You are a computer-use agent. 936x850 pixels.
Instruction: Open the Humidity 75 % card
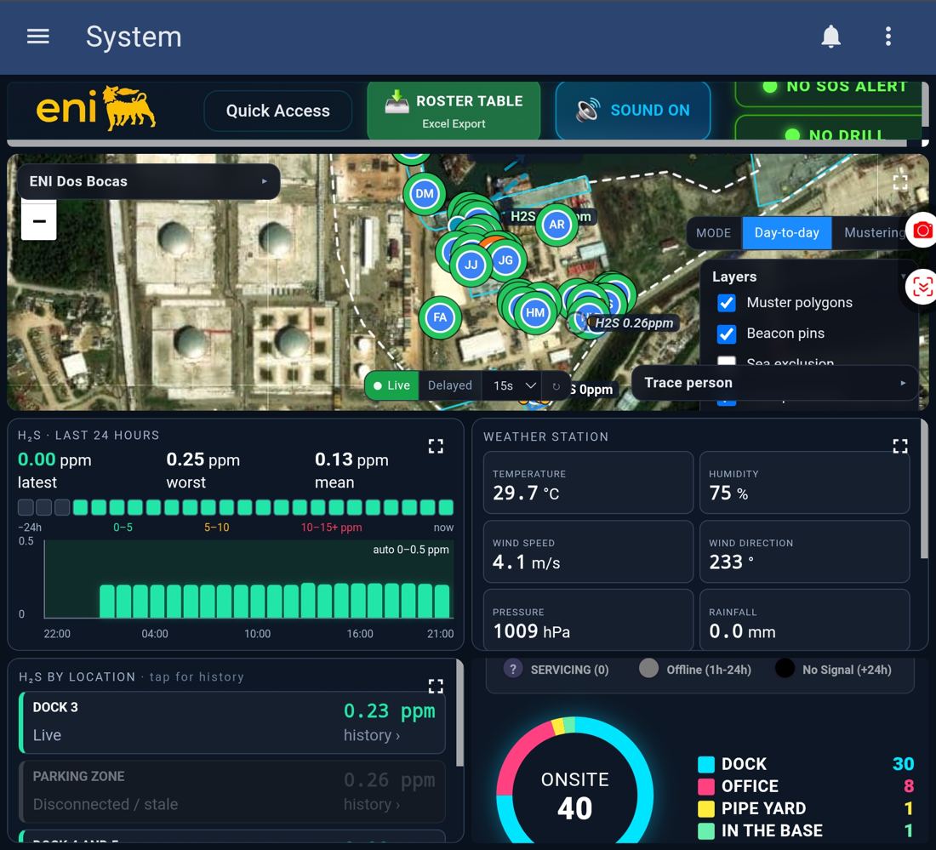[804, 482]
